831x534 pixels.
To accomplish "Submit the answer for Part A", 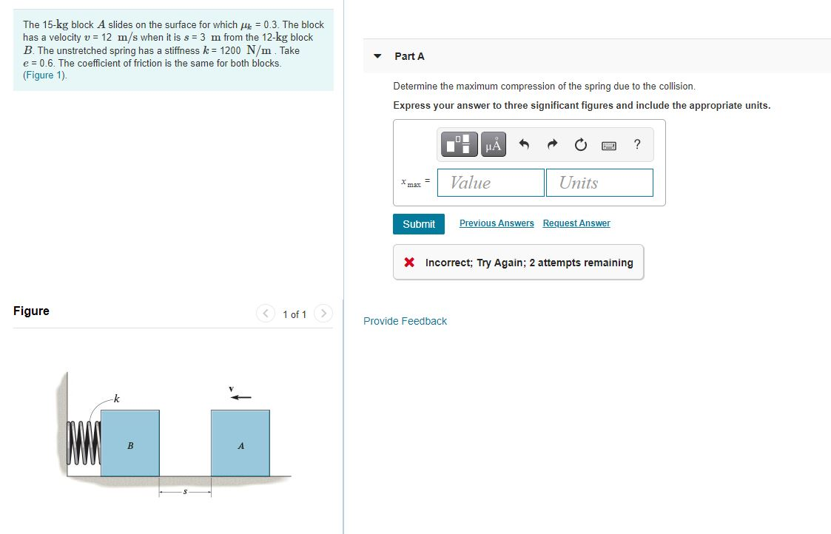I will pos(419,223).
